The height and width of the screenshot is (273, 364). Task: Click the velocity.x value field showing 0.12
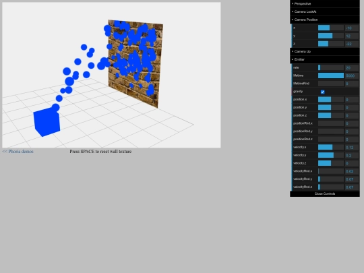(352, 147)
